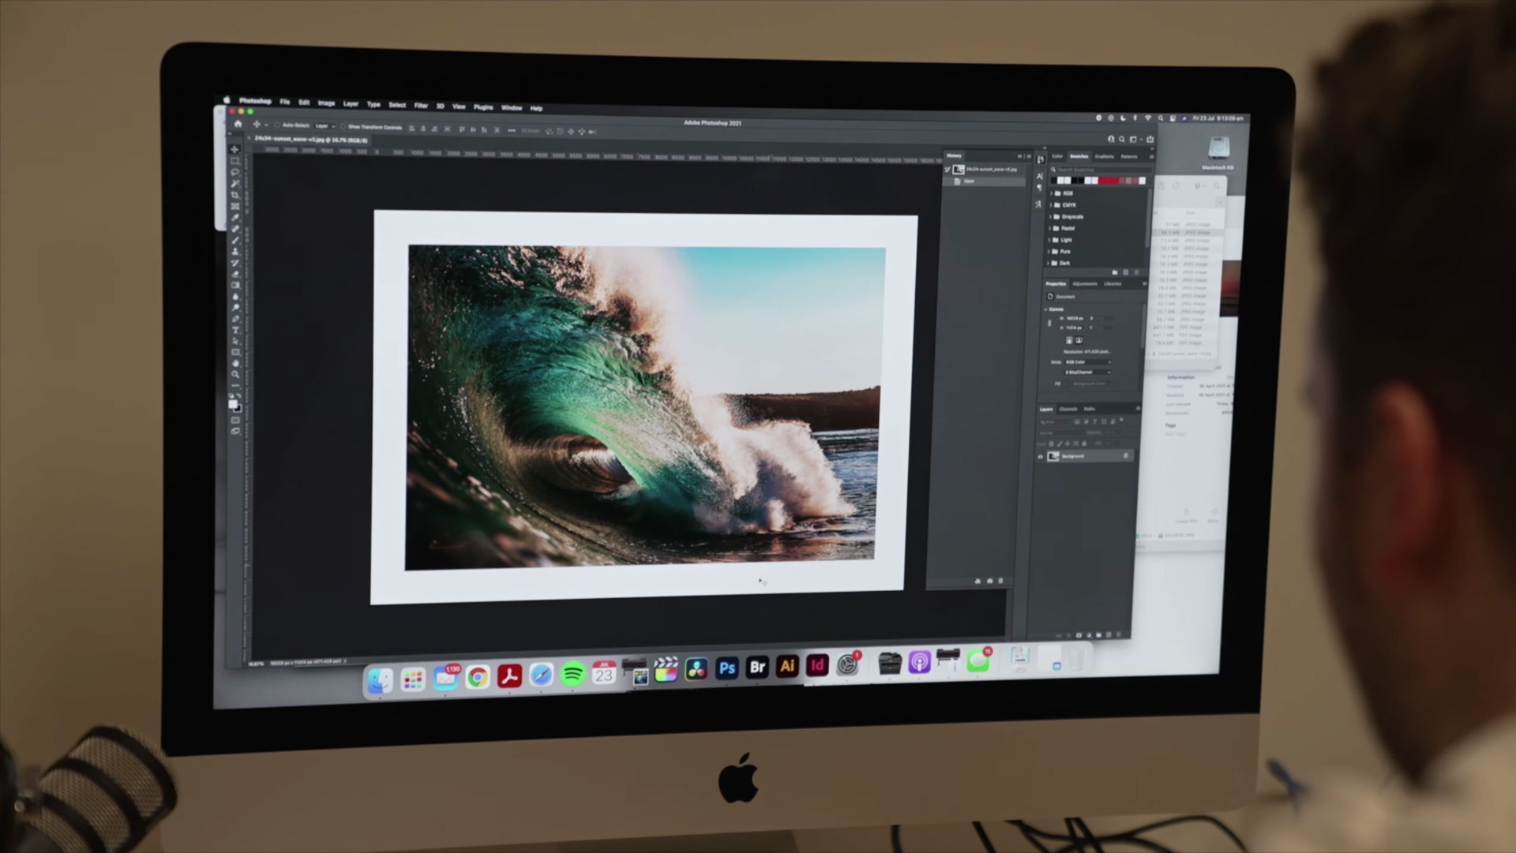Switch to the Adjustments tab
Viewport: 1516px width, 853px height.
[x=1085, y=283]
